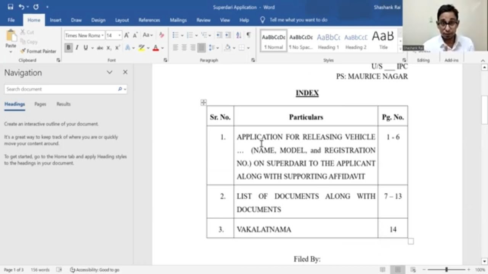Switch to the Layout ribbon tab

(x=122, y=20)
